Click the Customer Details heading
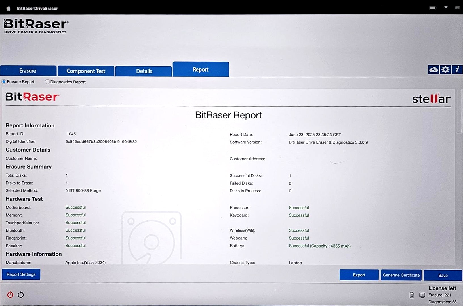Image resolution: width=463 pixels, height=306 pixels. click(x=28, y=150)
